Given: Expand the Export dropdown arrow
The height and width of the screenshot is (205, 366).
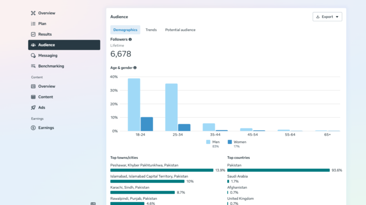Looking at the screenshot, I should (337, 17).
